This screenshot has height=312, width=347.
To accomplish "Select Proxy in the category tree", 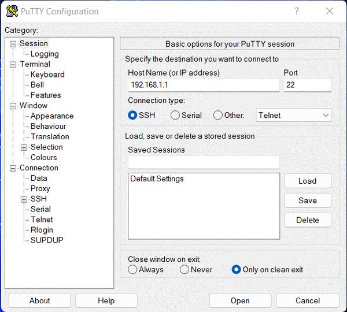I will coord(40,188).
